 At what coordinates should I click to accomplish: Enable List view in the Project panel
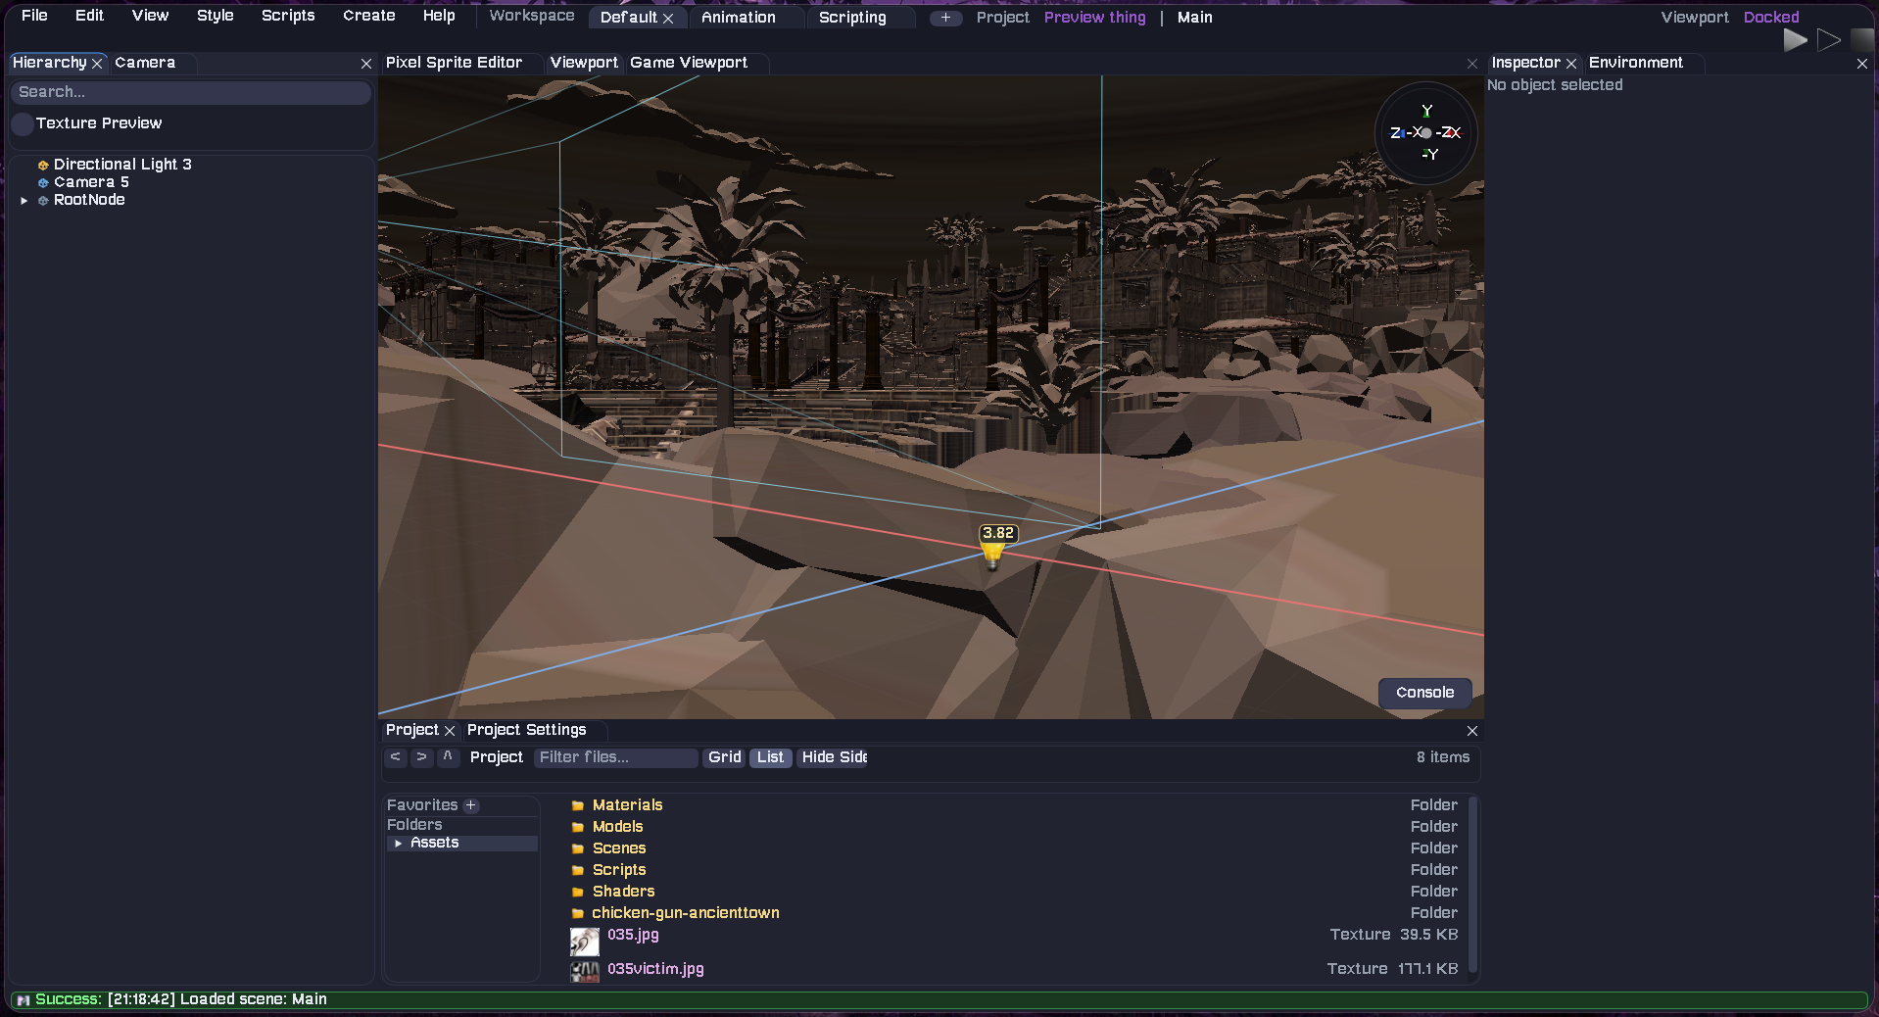(770, 757)
